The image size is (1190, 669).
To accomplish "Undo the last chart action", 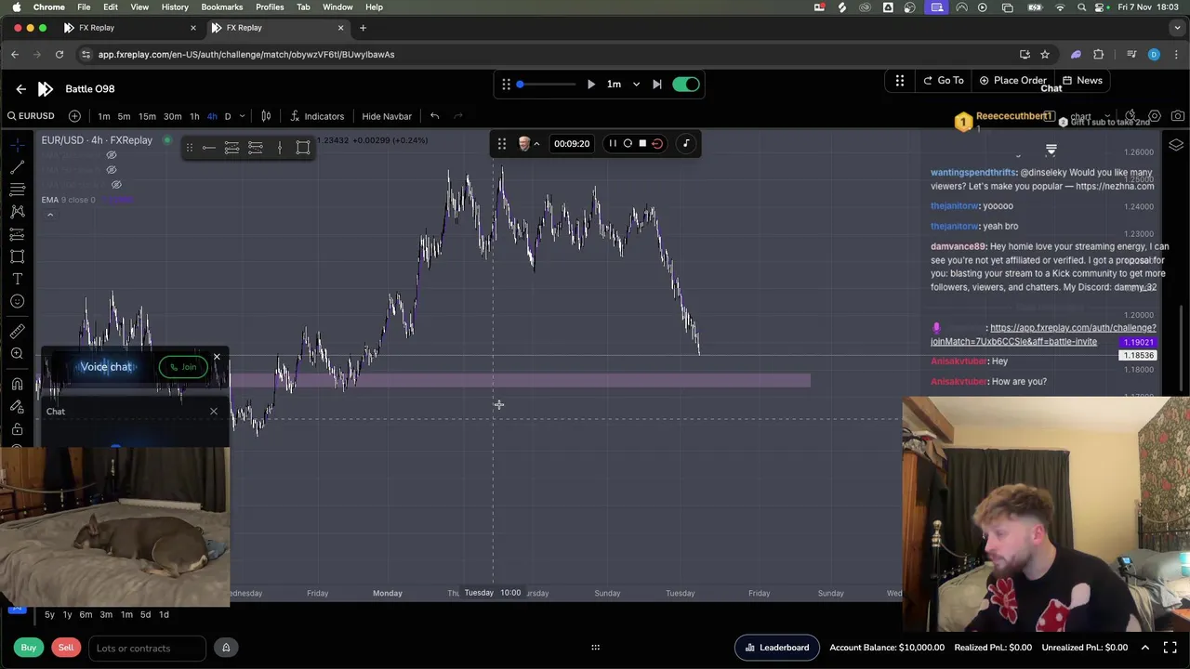I will click(434, 116).
